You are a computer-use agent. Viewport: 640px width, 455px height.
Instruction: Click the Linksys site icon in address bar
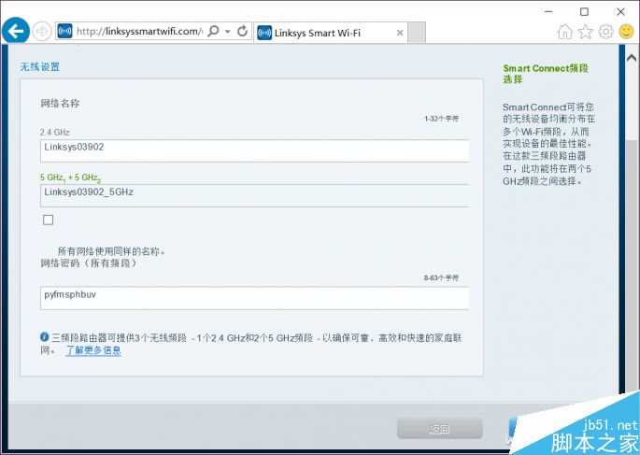click(x=64, y=31)
